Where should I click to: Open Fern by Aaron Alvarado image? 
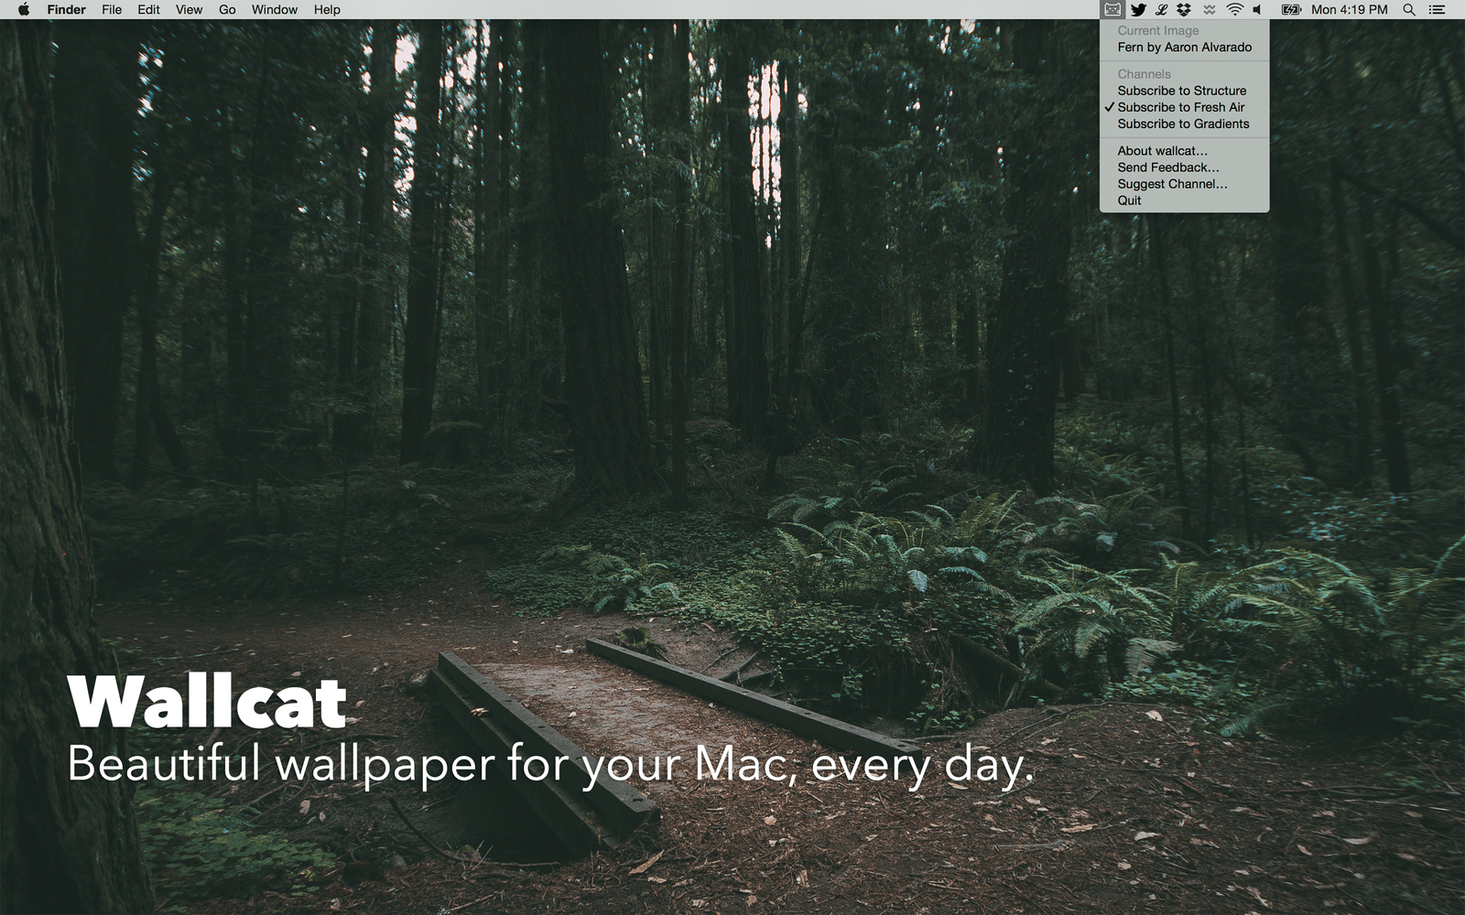1184,47
